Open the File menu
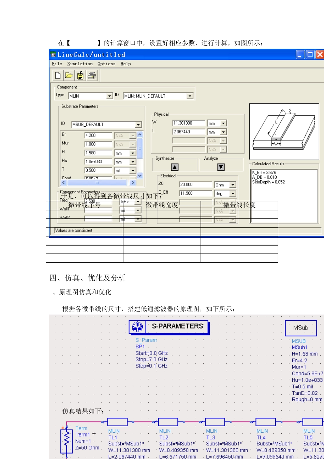Viewport: 324px width, 459px height. click(x=57, y=64)
